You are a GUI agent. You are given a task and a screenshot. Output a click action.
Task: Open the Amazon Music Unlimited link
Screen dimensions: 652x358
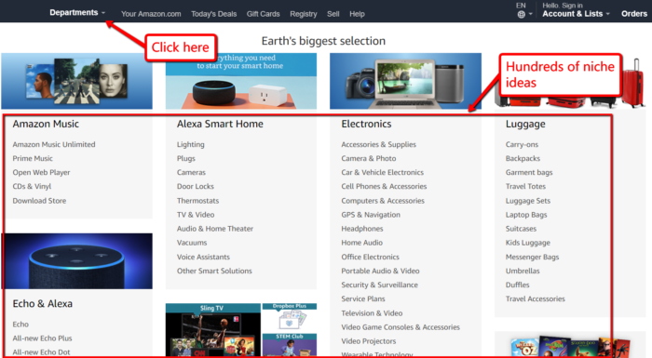[x=54, y=144]
